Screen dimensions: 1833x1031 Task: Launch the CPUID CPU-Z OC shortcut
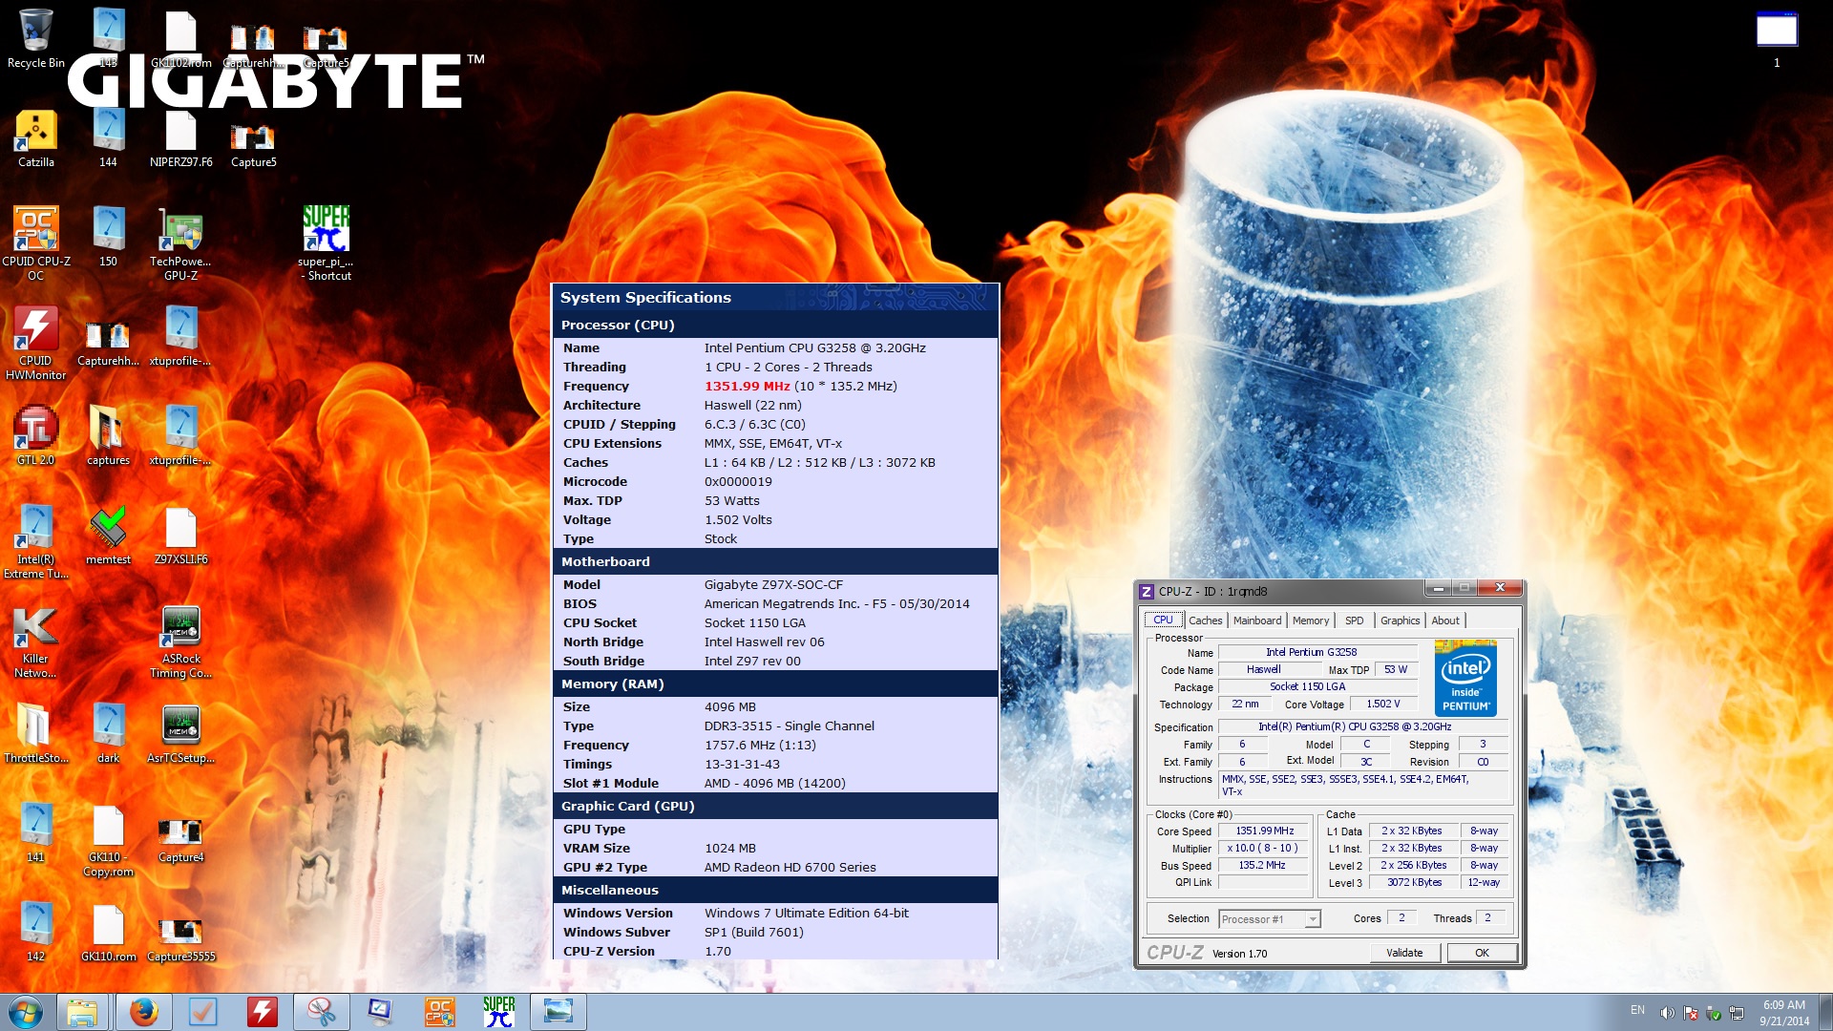click(x=35, y=243)
